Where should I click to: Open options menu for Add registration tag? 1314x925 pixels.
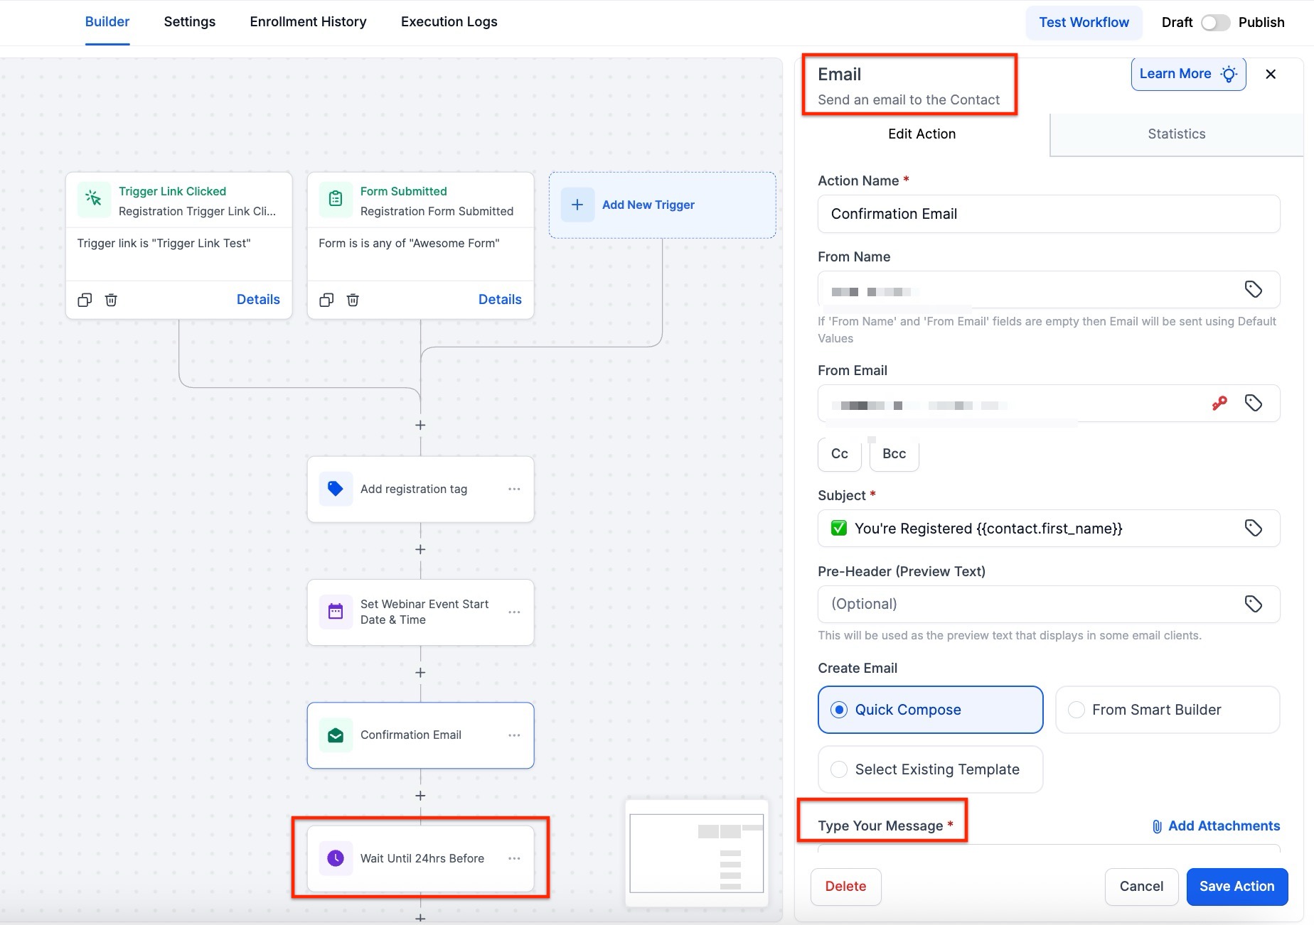click(x=514, y=489)
